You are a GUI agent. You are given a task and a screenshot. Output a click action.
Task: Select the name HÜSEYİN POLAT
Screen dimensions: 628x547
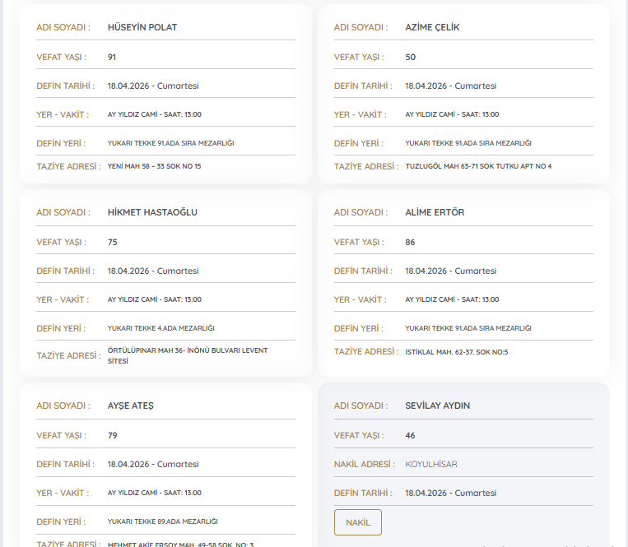click(142, 27)
